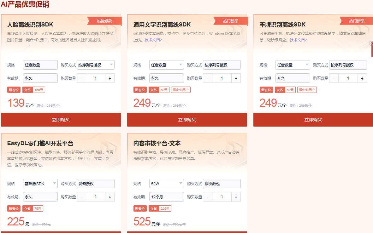Screen dimensions: 373x233
Task: Expand 规格 dropdown in 车牌识别离线SDK card
Action: pos(293,65)
